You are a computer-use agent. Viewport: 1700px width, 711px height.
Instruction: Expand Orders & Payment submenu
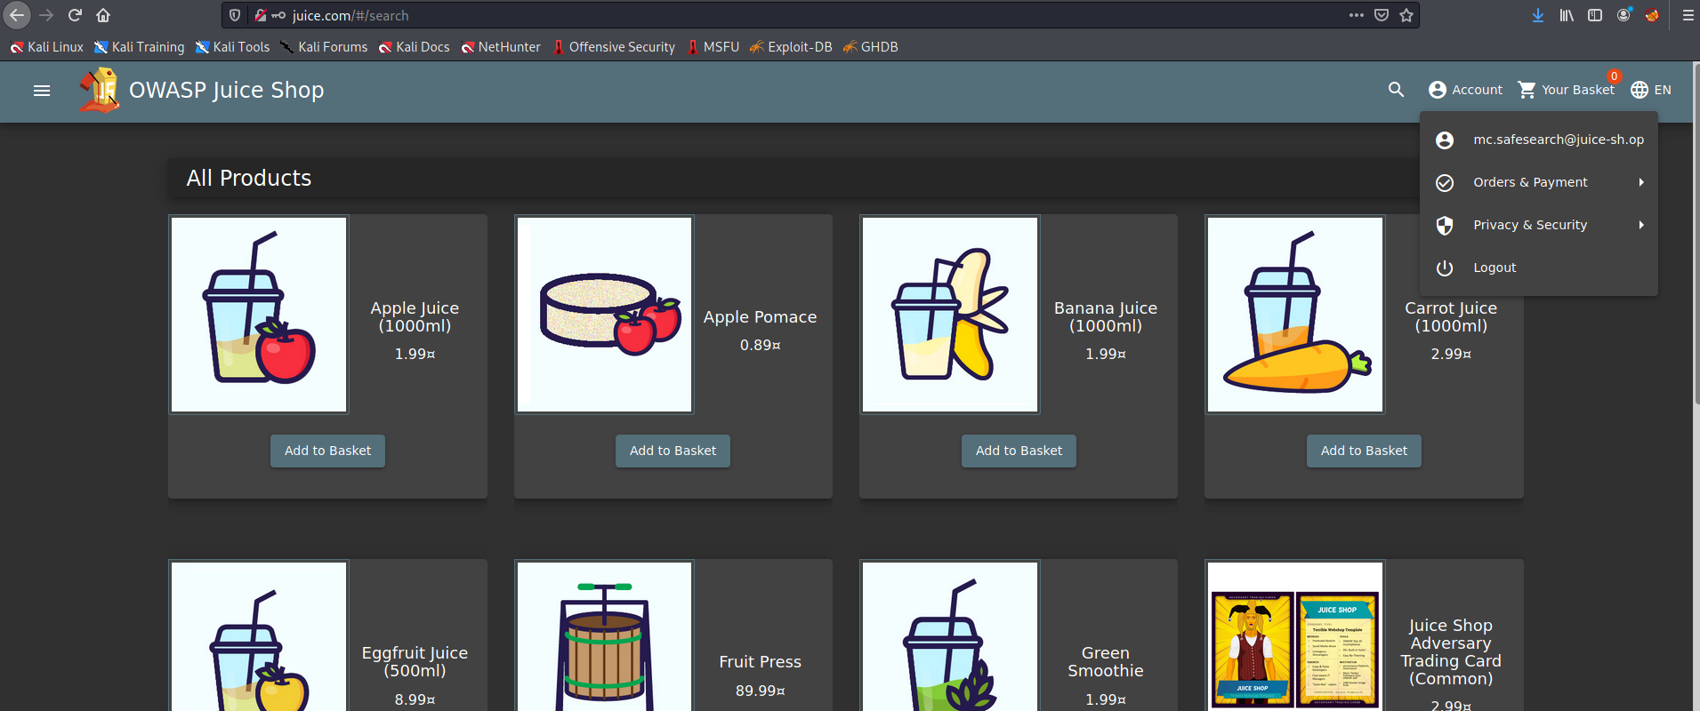1539,182
